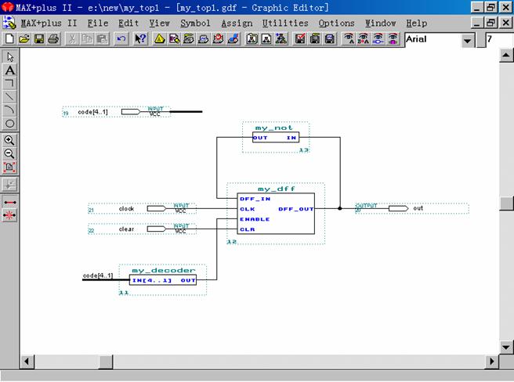Image resolution: width=514 pixels, height=382 pixels.
Task: Select the my_dff symbol block
Action: click(x=276, y=213)
